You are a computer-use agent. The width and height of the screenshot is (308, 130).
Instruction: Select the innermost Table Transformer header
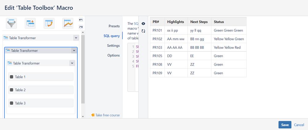(x=38, y=63)
